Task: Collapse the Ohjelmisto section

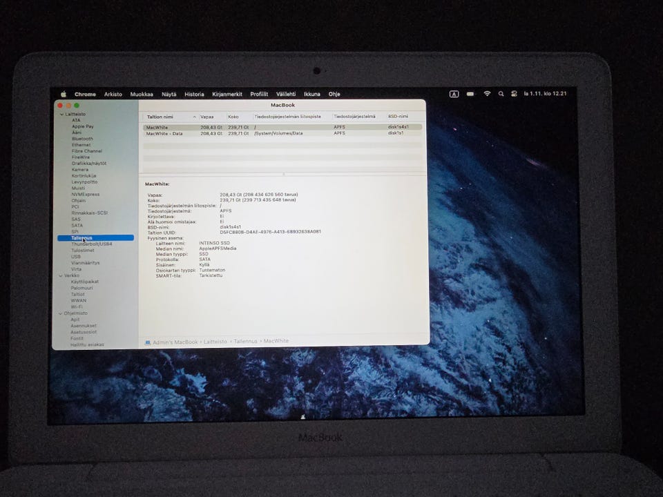Action: pos(61,313)
